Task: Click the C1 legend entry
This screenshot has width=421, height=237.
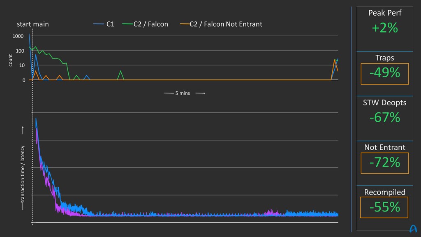Action: (x=104, y=24)
